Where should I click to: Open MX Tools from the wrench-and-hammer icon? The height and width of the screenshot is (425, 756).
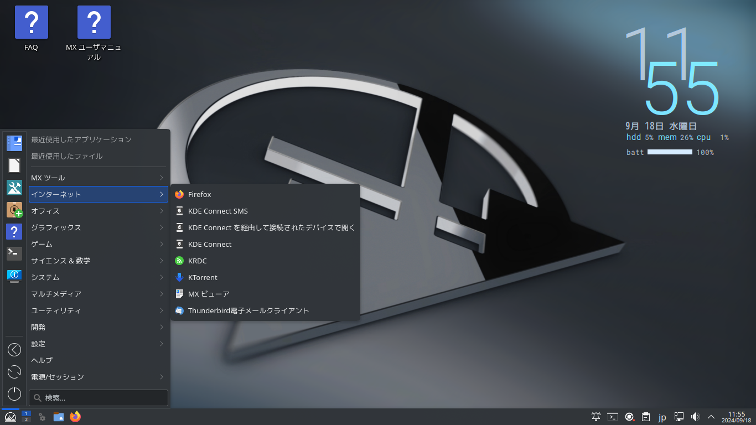[x=14, y=188]
